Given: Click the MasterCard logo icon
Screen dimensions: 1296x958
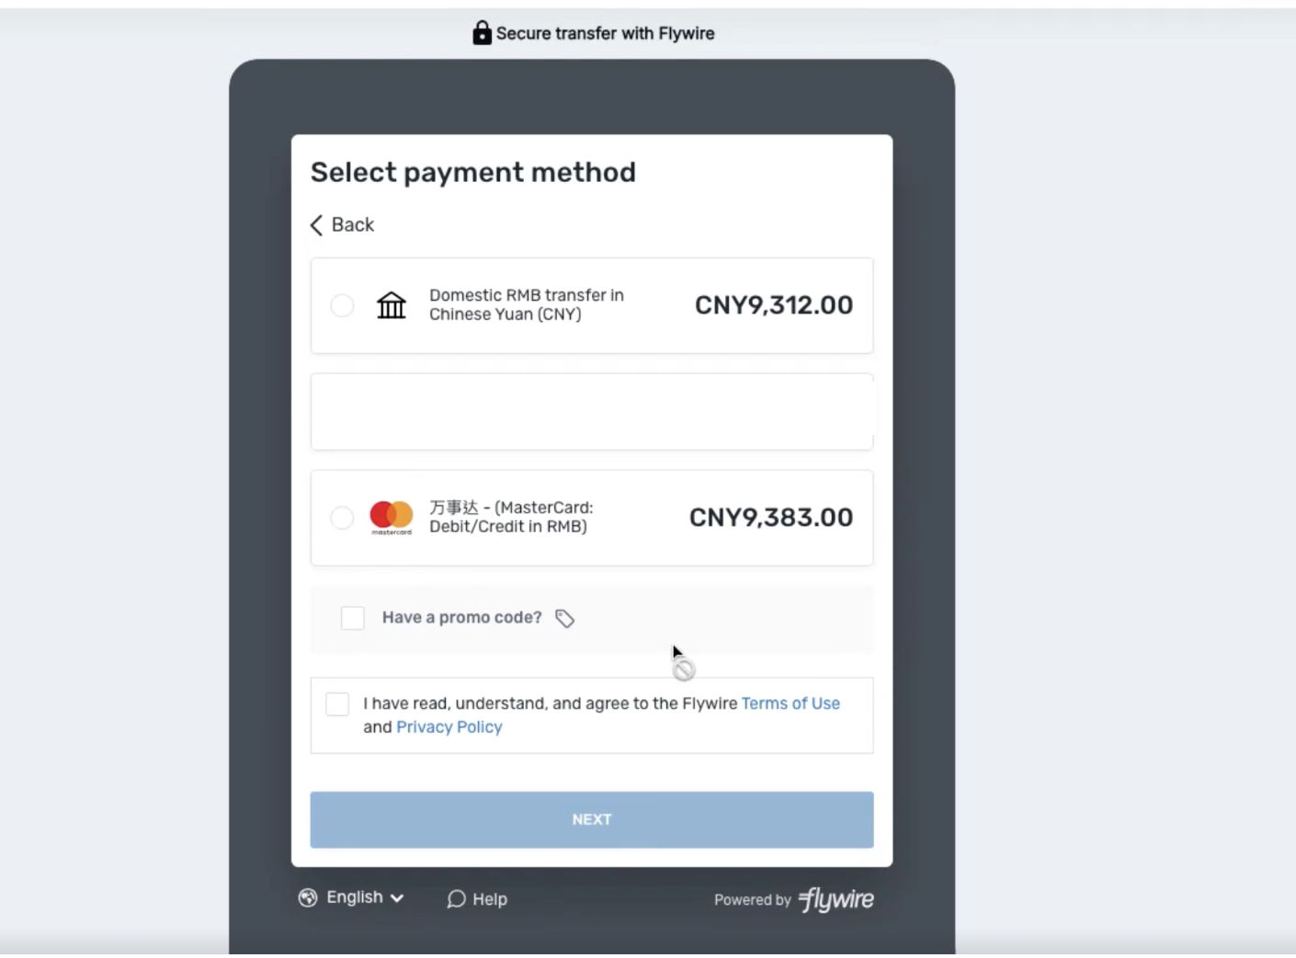Looking at the screenshot, I should [391, 517].
